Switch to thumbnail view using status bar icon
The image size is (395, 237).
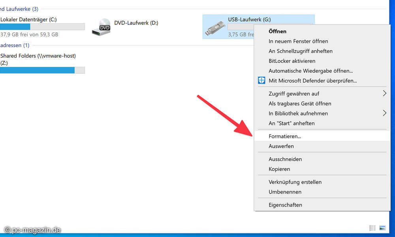pyautogui.click(x=382, y=228)
